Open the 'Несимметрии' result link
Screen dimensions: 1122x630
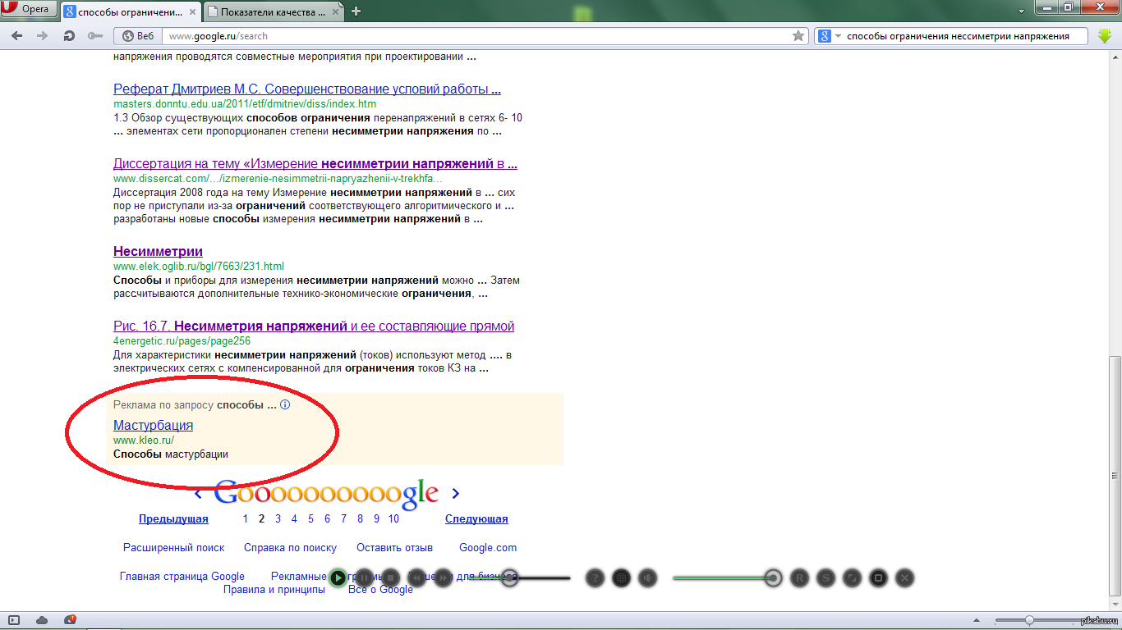158,251
